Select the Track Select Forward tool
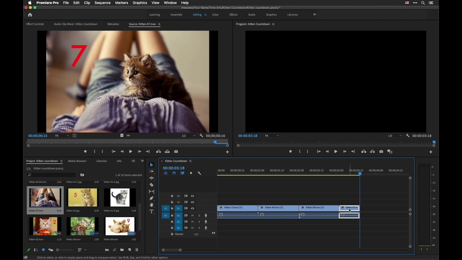The height and width of the screenshot is (260, 462). coord(152,171)
